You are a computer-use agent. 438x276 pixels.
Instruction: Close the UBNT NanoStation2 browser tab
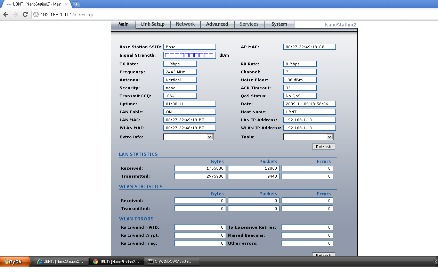pyautogui.click(x=66, y=4)
